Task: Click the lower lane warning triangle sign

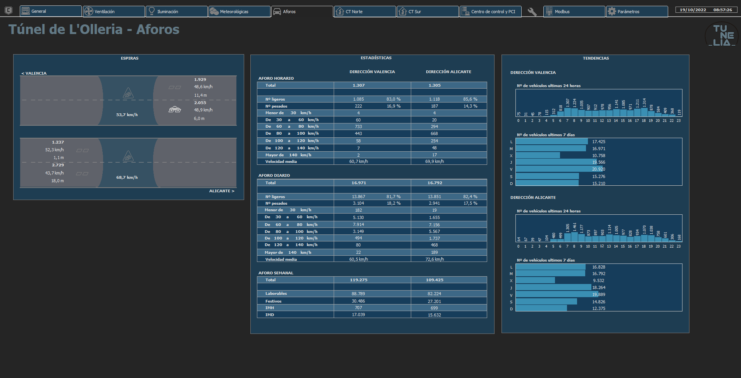Action: point(128,156)
